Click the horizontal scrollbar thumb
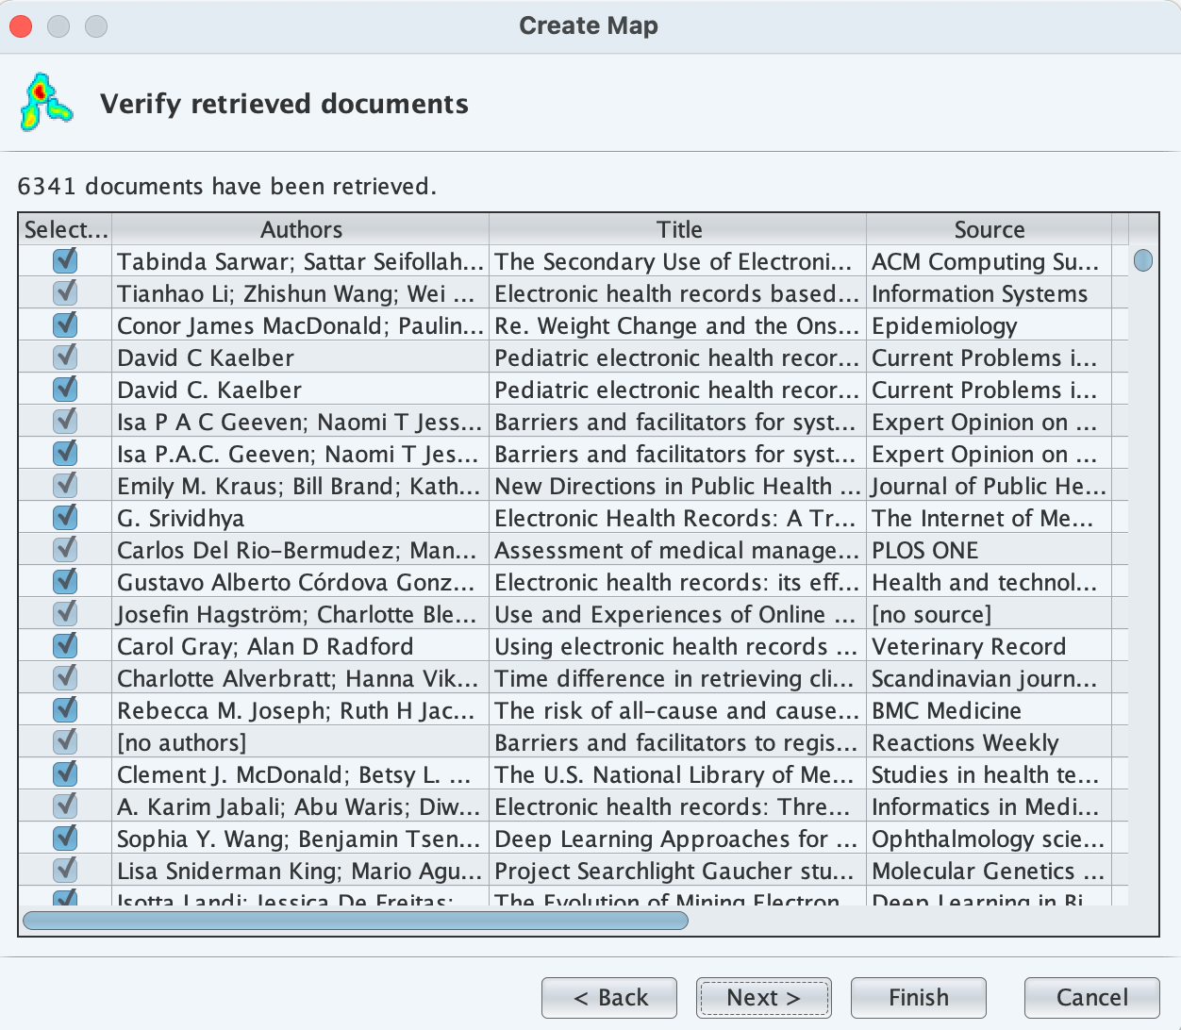Viewport: 1181px width, 1030px height. (x=355, y=920)
